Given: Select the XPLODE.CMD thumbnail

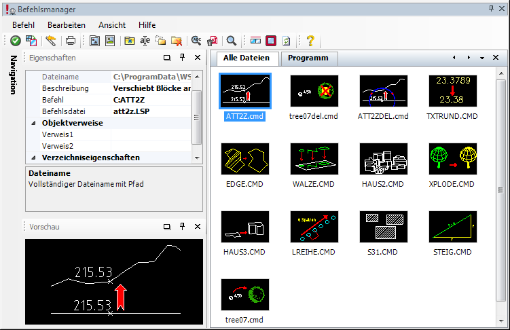Looking at the screenshot, I should tap(453, 159).
